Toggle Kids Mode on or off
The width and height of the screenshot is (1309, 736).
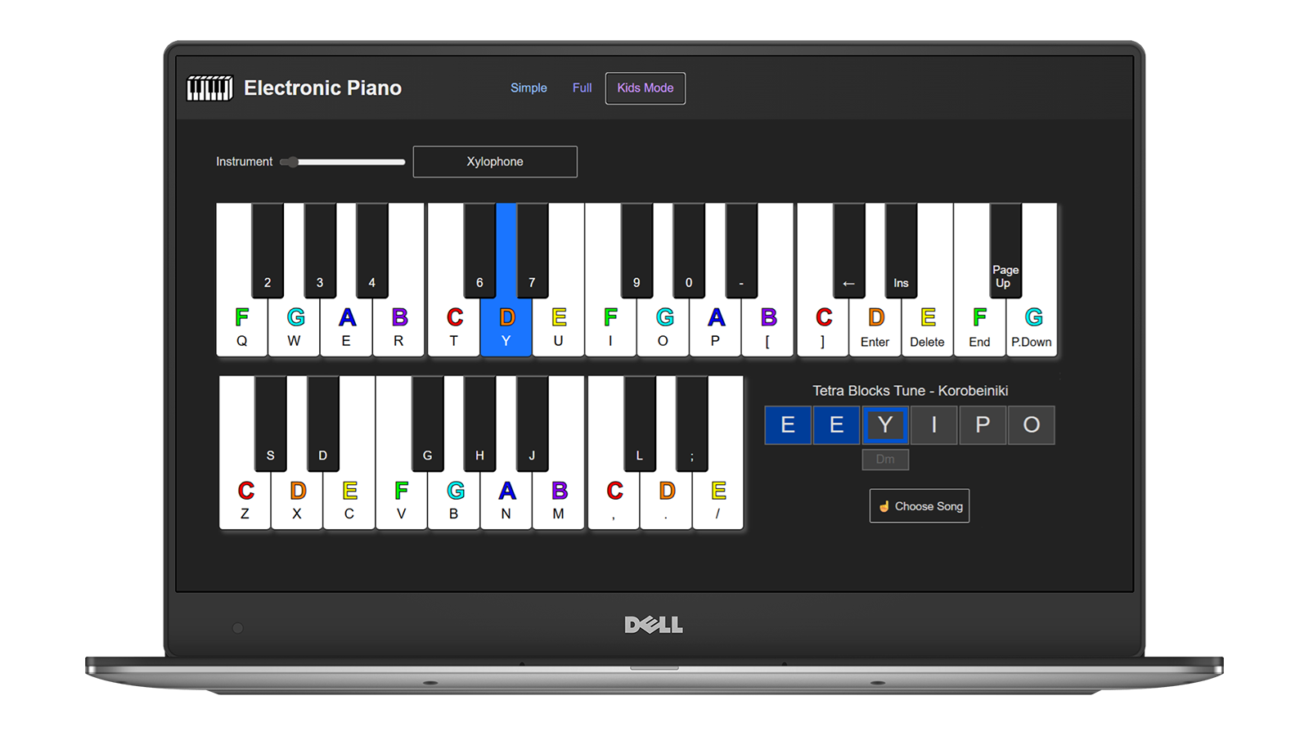645,88
